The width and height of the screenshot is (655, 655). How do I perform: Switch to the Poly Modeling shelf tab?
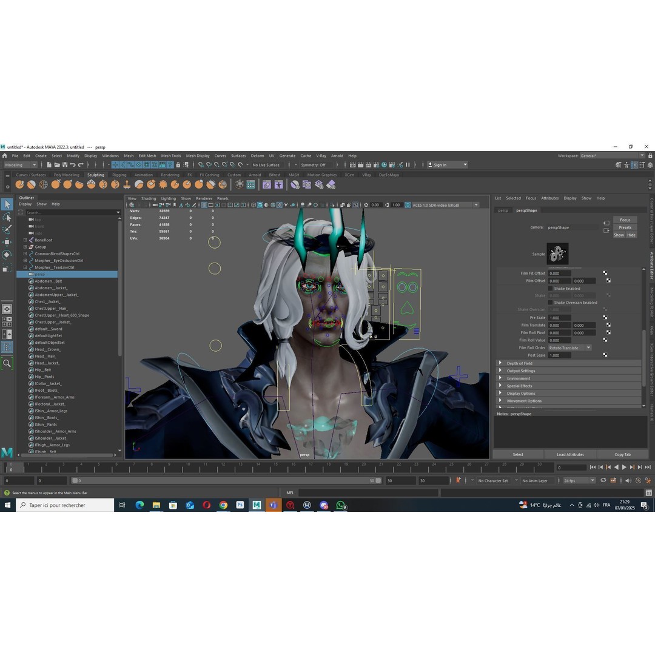point(67,175)
